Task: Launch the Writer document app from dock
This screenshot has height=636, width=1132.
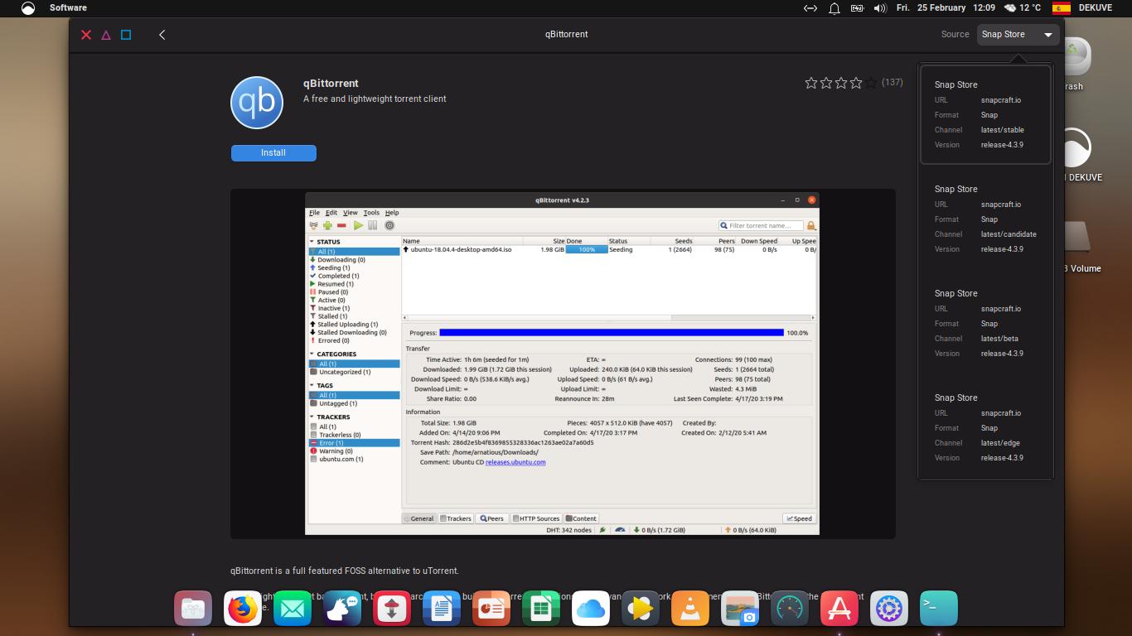Action: click(x=442, y=609)
